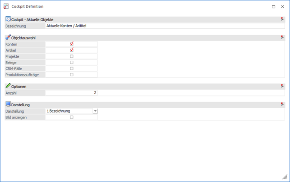The height and width of the screenshot is (182, 290).
Task: Click the pin icon in Darstellung header
Action: tap(282, 104)
